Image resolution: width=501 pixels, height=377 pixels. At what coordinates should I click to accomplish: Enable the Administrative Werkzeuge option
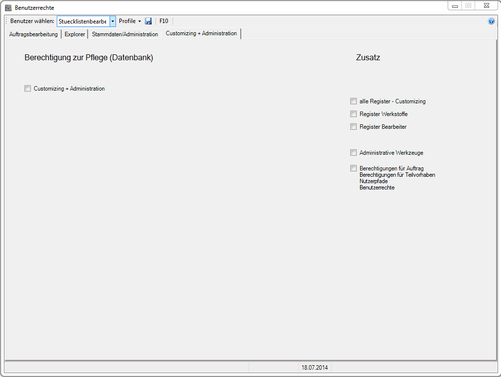[354, 153]
